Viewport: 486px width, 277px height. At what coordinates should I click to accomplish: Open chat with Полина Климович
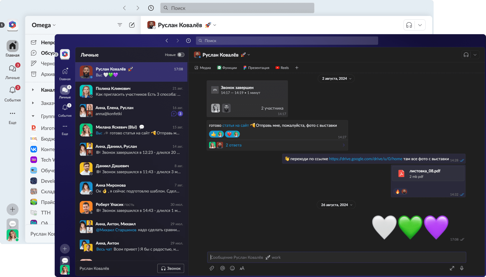[x=131, y=91]
